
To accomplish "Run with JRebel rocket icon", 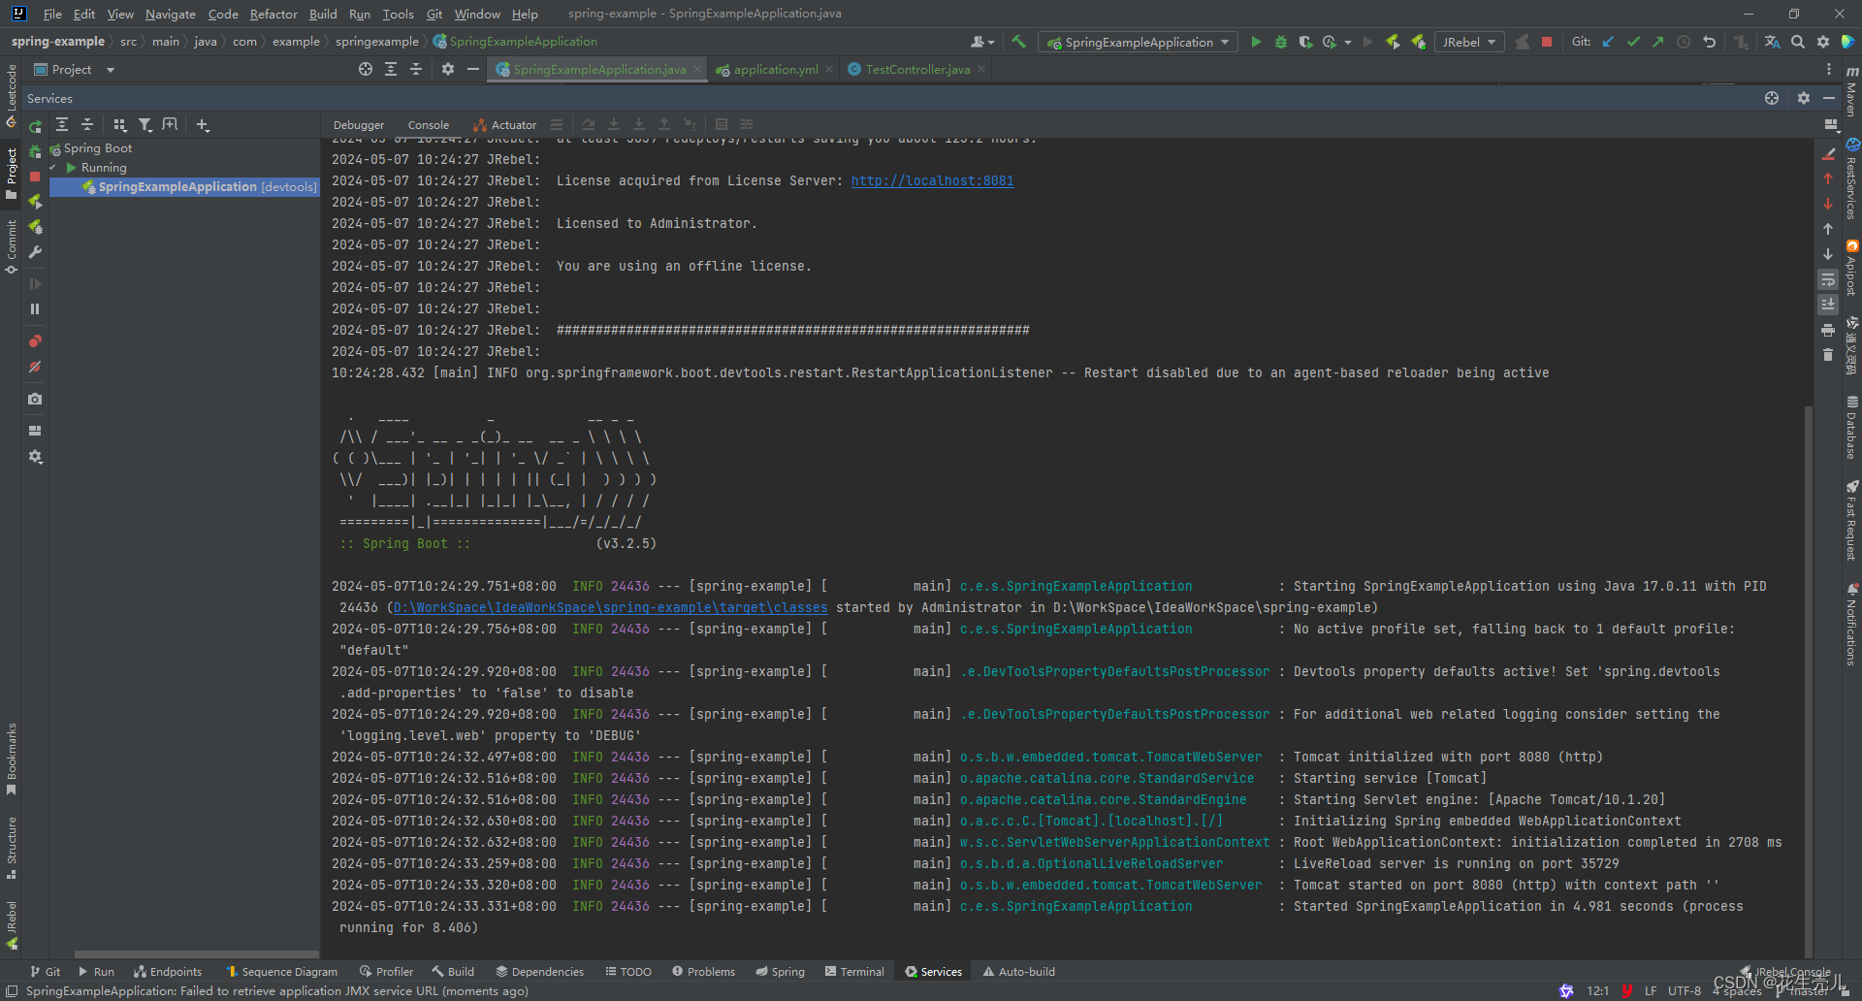I will click(1393, 42).
